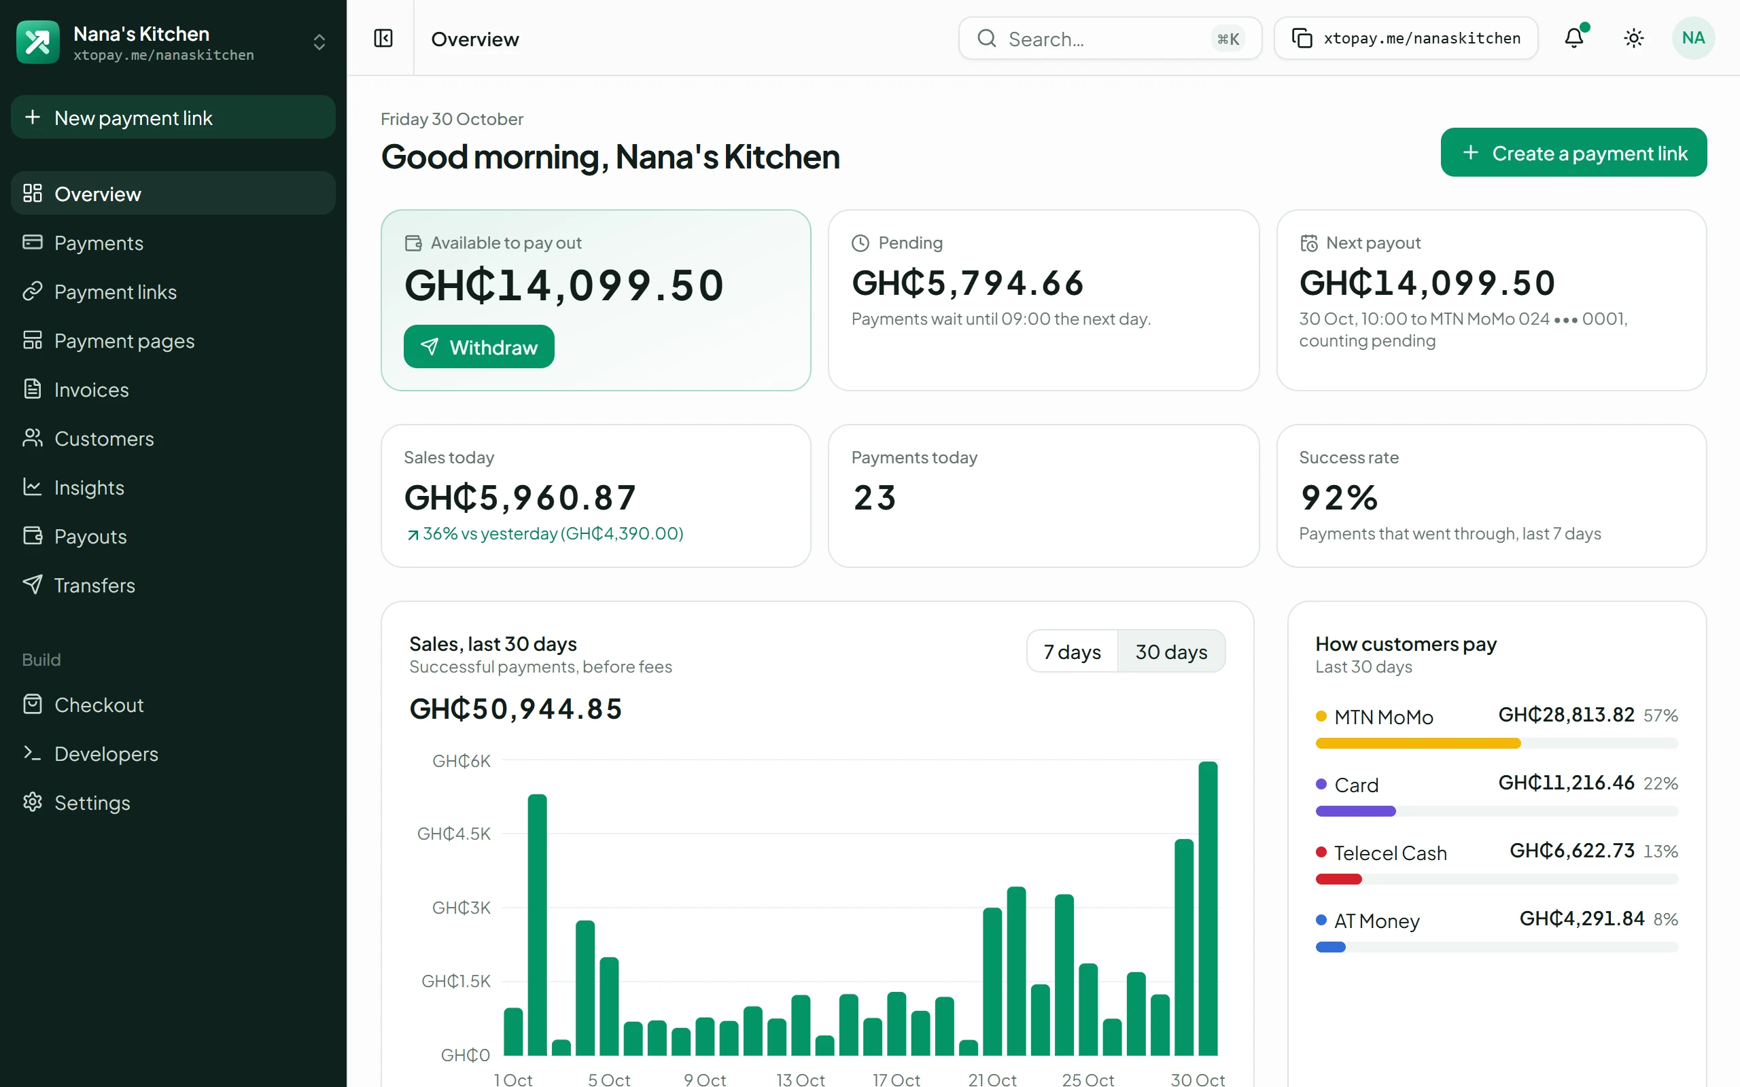Copy xtopay.me/nanaskitchen link
This screenshot has width=1740, height=1087.
click(1406, 38)
